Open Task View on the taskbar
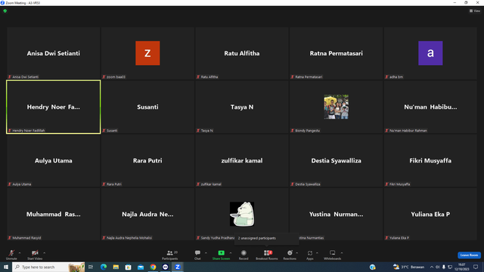484x272 pixels. (91, 267)
